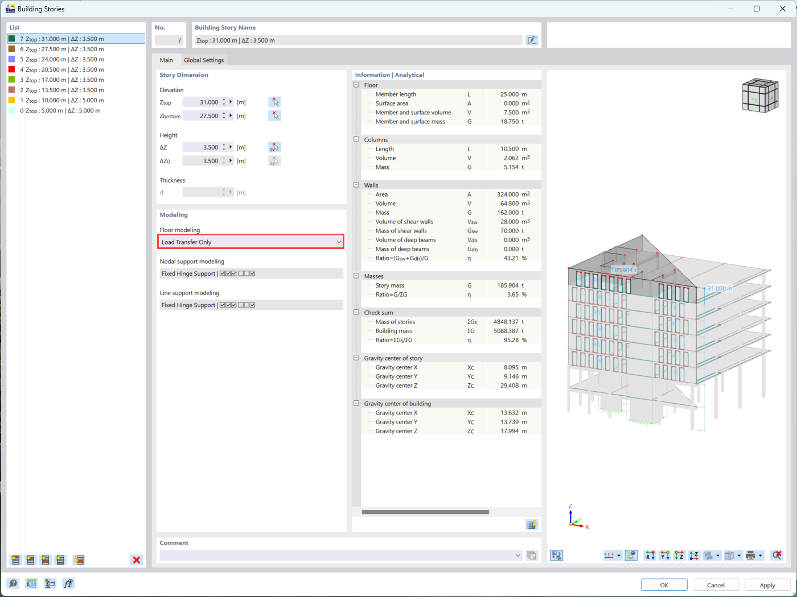Screen dimensions: 797x597
Task: Click the red color swatch for story 4
Action: [x=11, y=69]
